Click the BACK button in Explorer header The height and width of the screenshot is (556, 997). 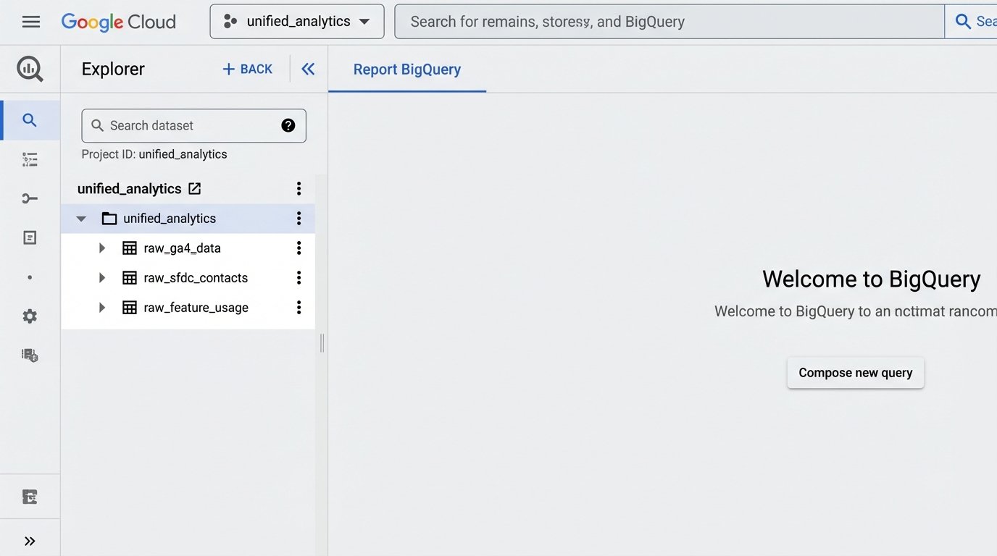(247, 69)
